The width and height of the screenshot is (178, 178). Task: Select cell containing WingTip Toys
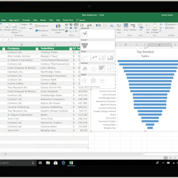click(x=55, y=131)
